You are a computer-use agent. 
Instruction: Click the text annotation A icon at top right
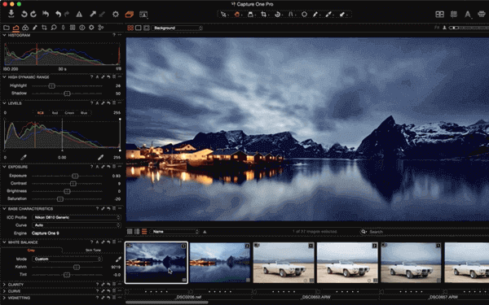click(468, 15)
